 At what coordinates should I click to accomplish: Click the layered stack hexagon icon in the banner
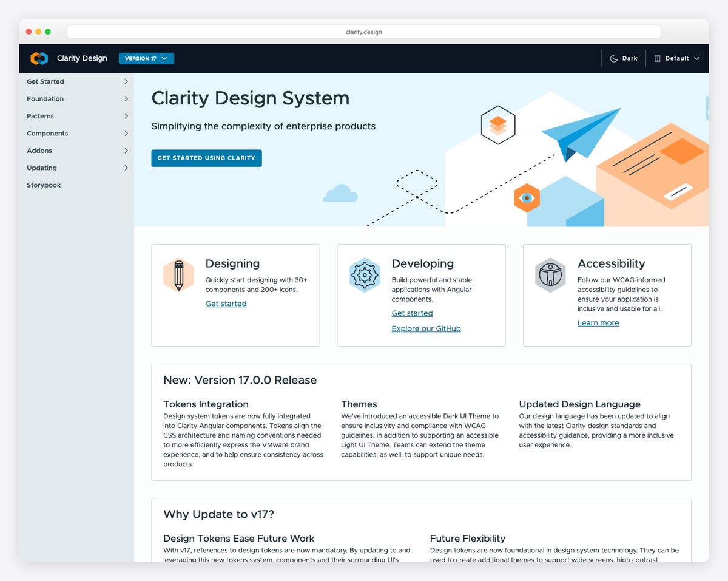[498, 125]
